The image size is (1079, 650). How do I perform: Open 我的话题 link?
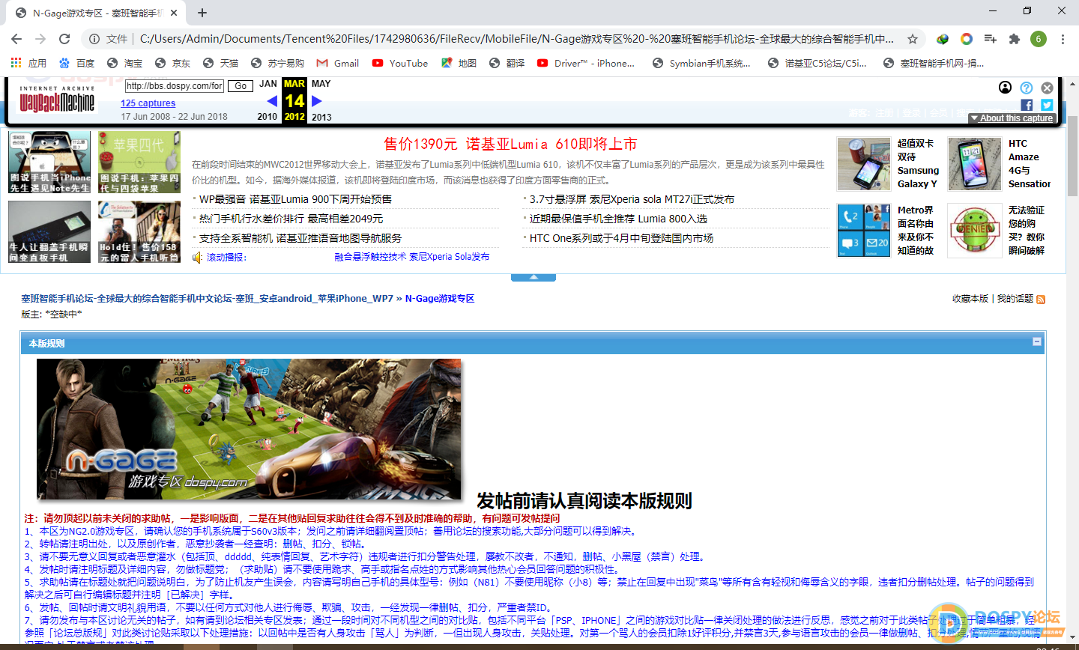pos(1015,299)
